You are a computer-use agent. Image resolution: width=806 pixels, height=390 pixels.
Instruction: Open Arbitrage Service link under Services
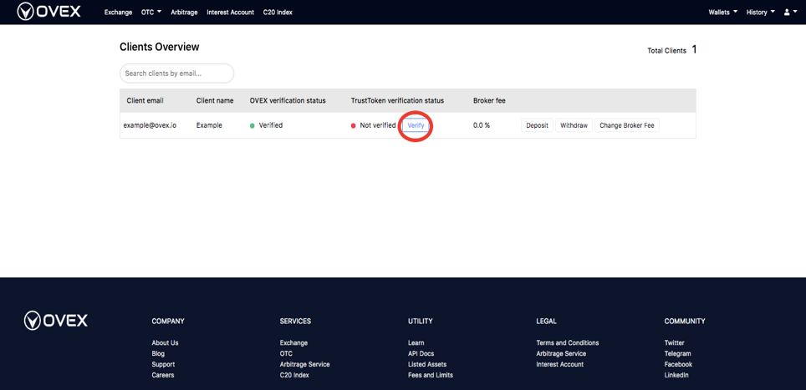click(x=305, y=364)
